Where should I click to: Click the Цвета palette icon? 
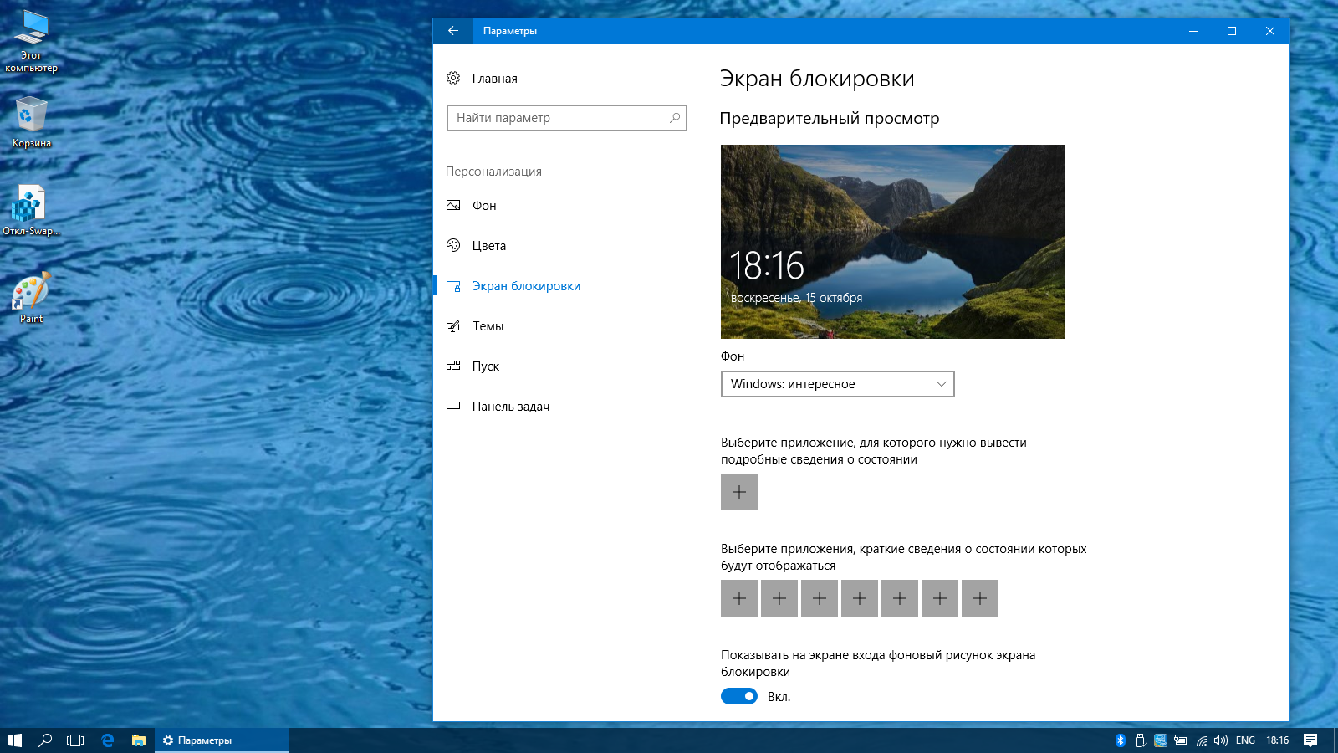click(453, 245)
